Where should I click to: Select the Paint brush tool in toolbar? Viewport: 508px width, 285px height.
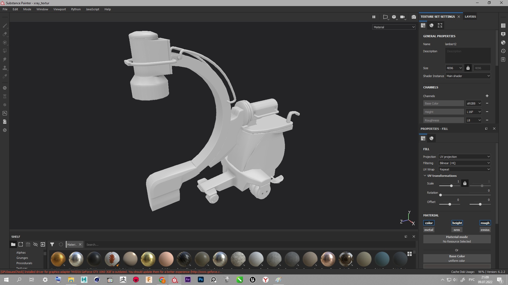coord(5,26)
